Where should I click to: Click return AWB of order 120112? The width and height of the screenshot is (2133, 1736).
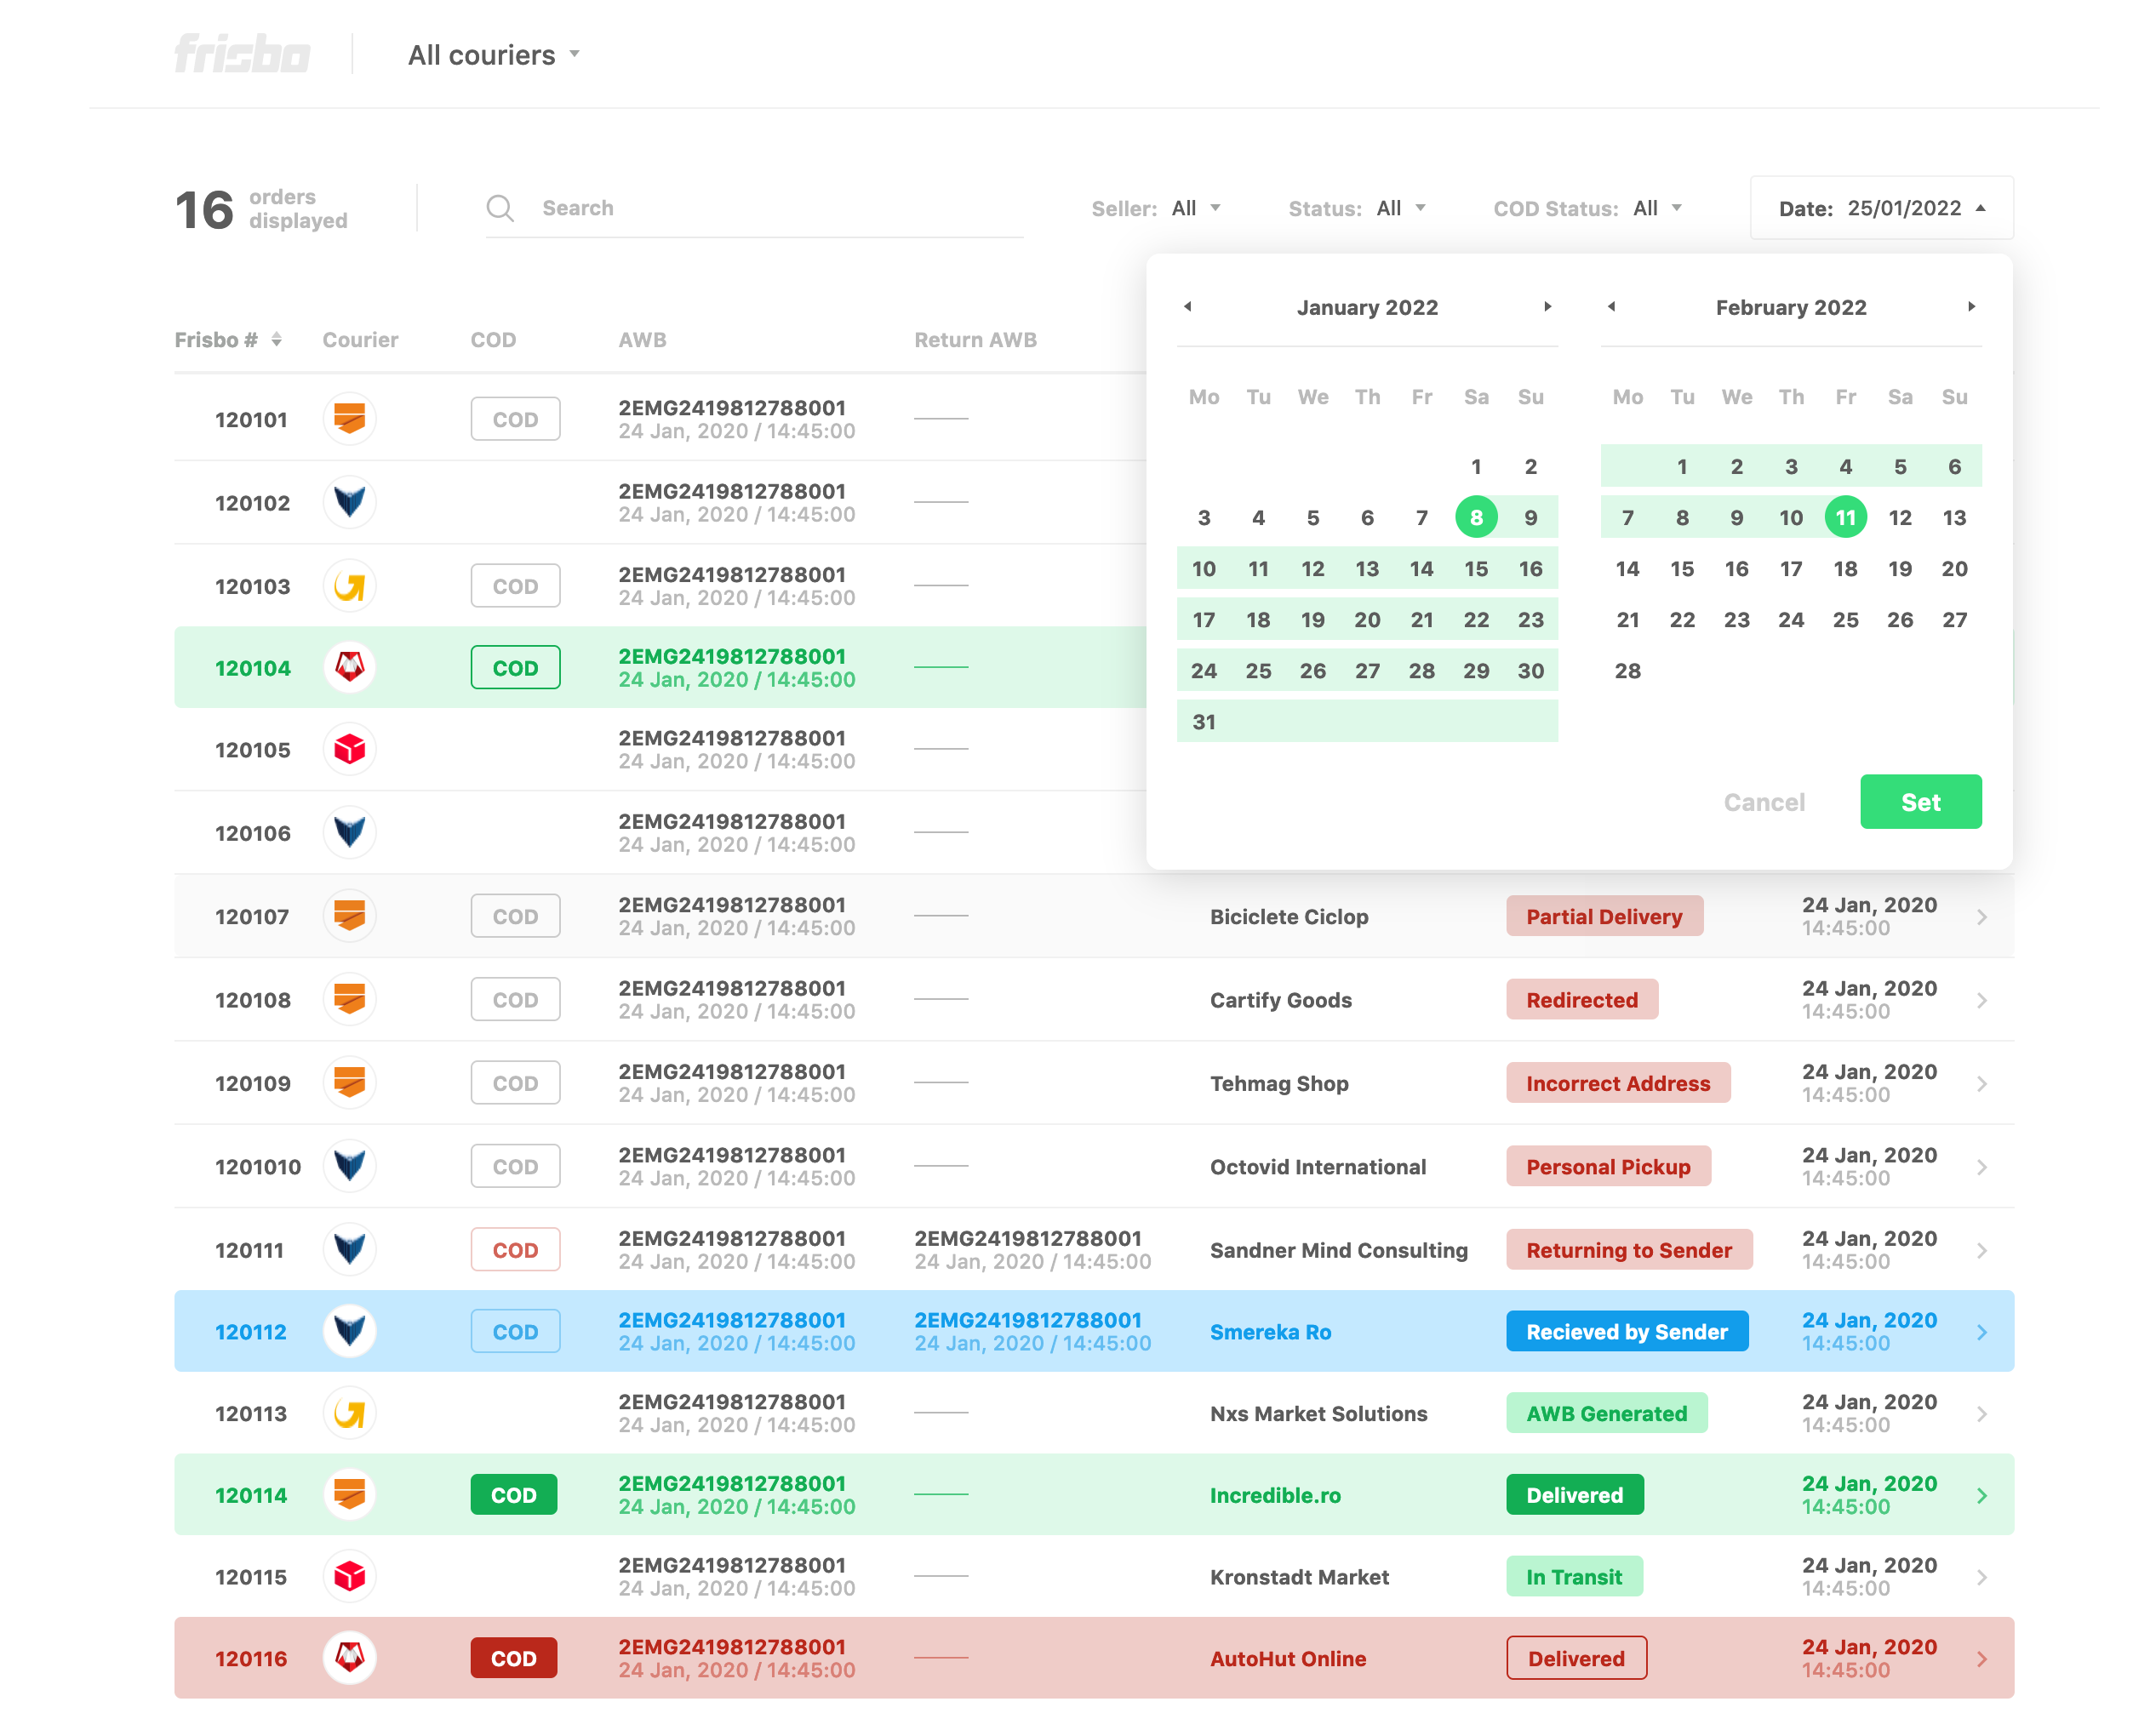(1032, 1332)
